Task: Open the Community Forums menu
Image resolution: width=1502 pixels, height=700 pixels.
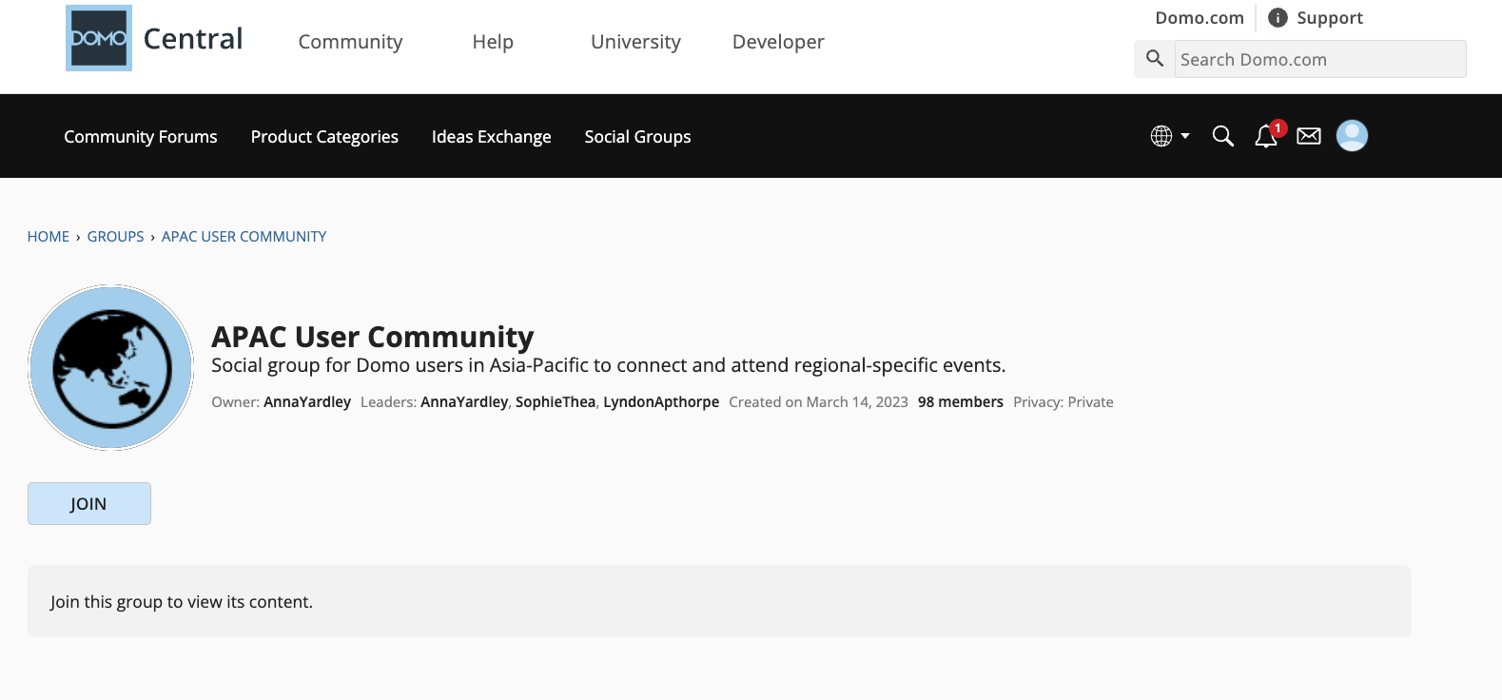Action: point(141,137)
